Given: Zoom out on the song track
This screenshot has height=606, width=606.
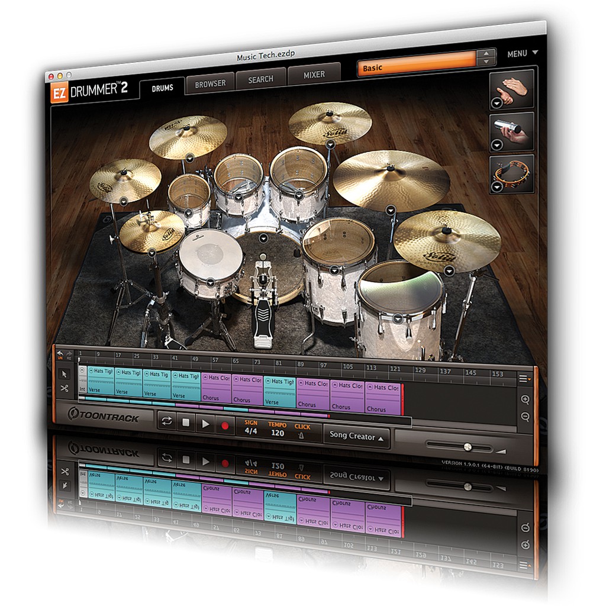Looking at the screenshot, I should coord(525,416).
